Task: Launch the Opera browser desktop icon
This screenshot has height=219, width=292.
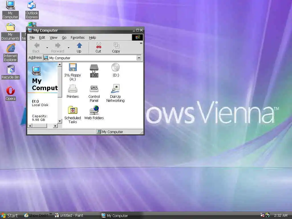Action: [x=11, y=94]
